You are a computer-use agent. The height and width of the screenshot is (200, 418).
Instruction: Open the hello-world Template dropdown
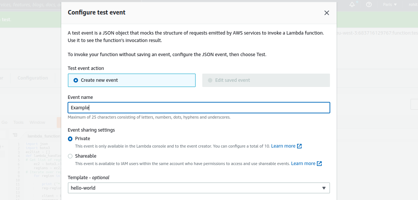[x=199, y=188]
